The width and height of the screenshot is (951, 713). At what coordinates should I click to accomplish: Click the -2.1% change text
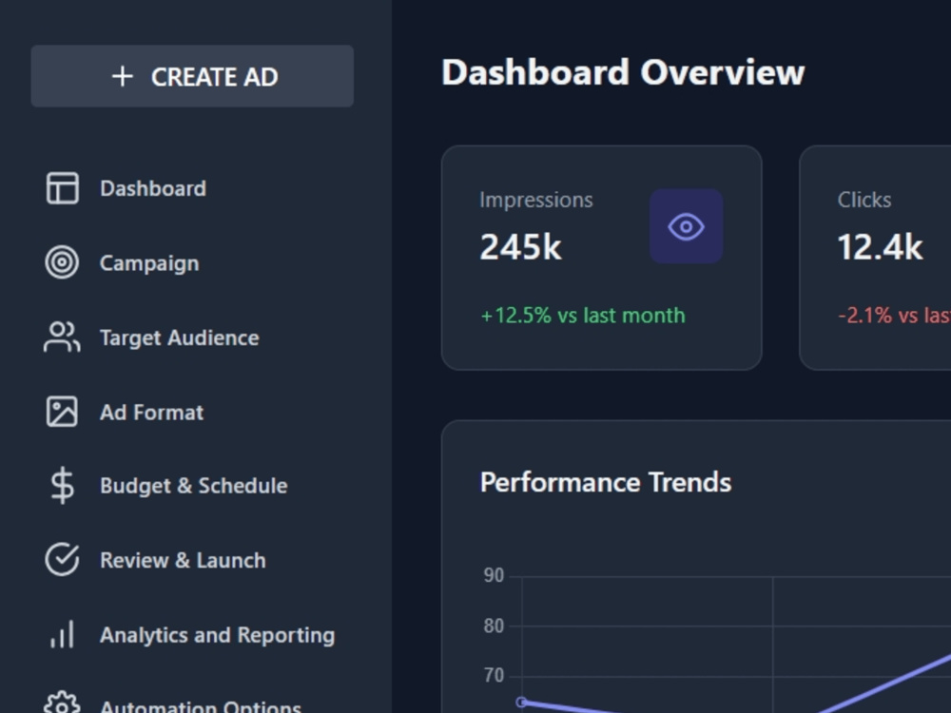pos(894,316)
